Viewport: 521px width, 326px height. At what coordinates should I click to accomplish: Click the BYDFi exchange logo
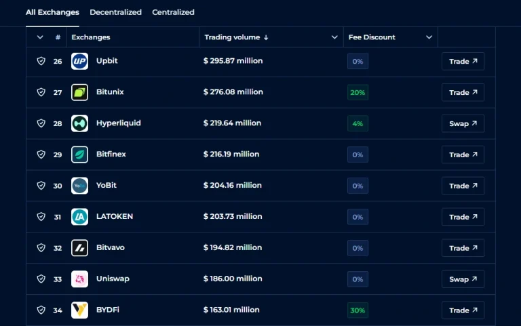[x=80, y=310]
